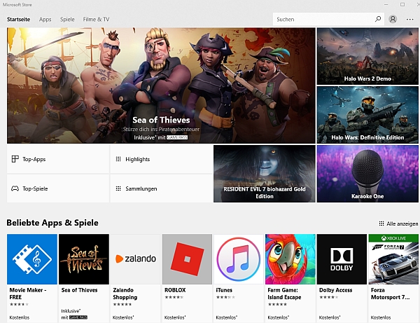The width and height of the screenshot is (420, 323).
Task: Click the Beliebte Apps & Spiele heading
Action: (52, 223)
